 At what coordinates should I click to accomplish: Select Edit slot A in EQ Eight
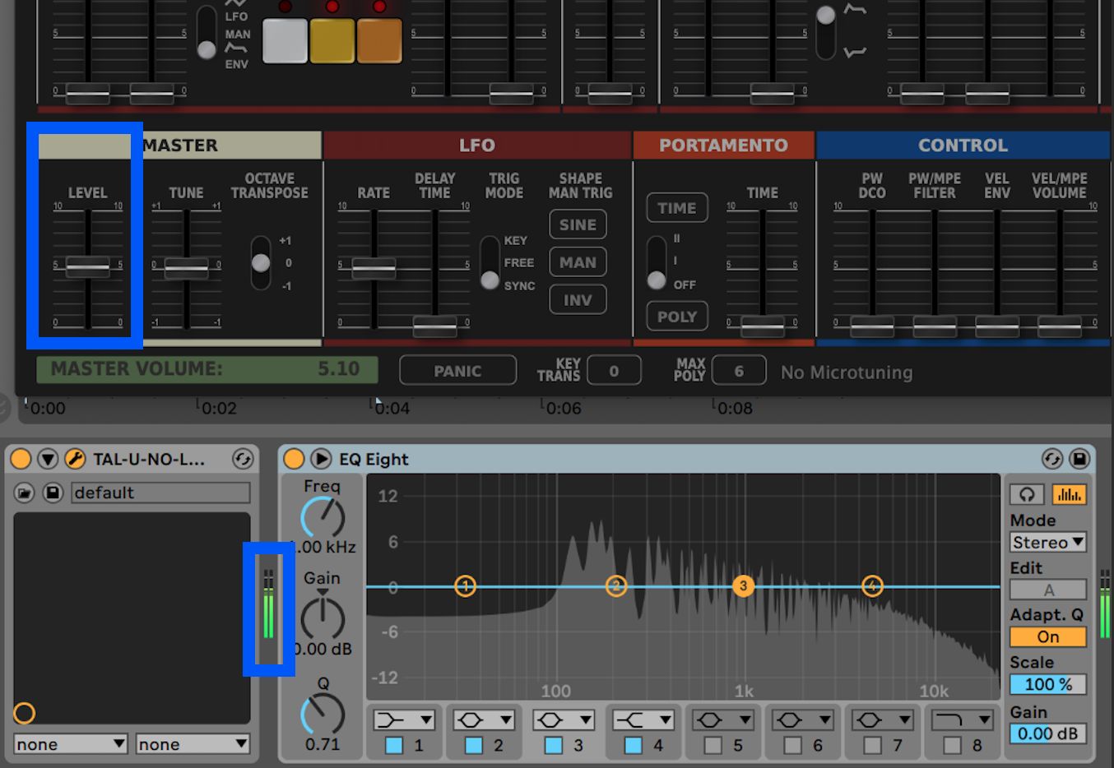coord(1047,589)
